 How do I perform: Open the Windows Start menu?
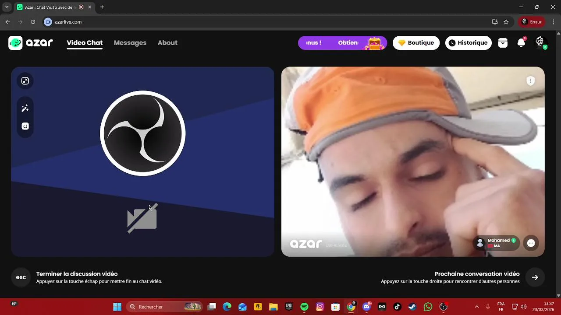pyautogui.click(x=117, y=307)
